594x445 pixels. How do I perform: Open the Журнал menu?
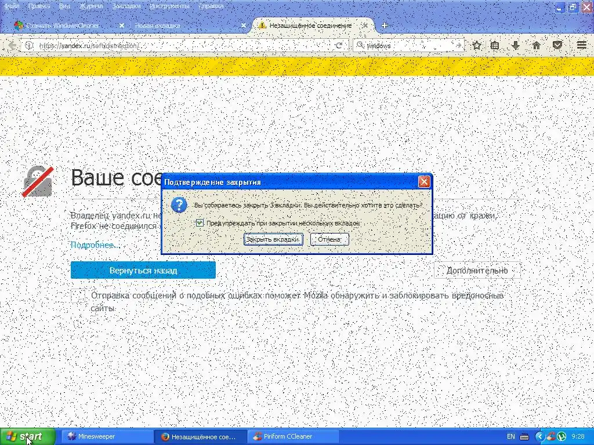pyautogui.click(x=91, y=6)
